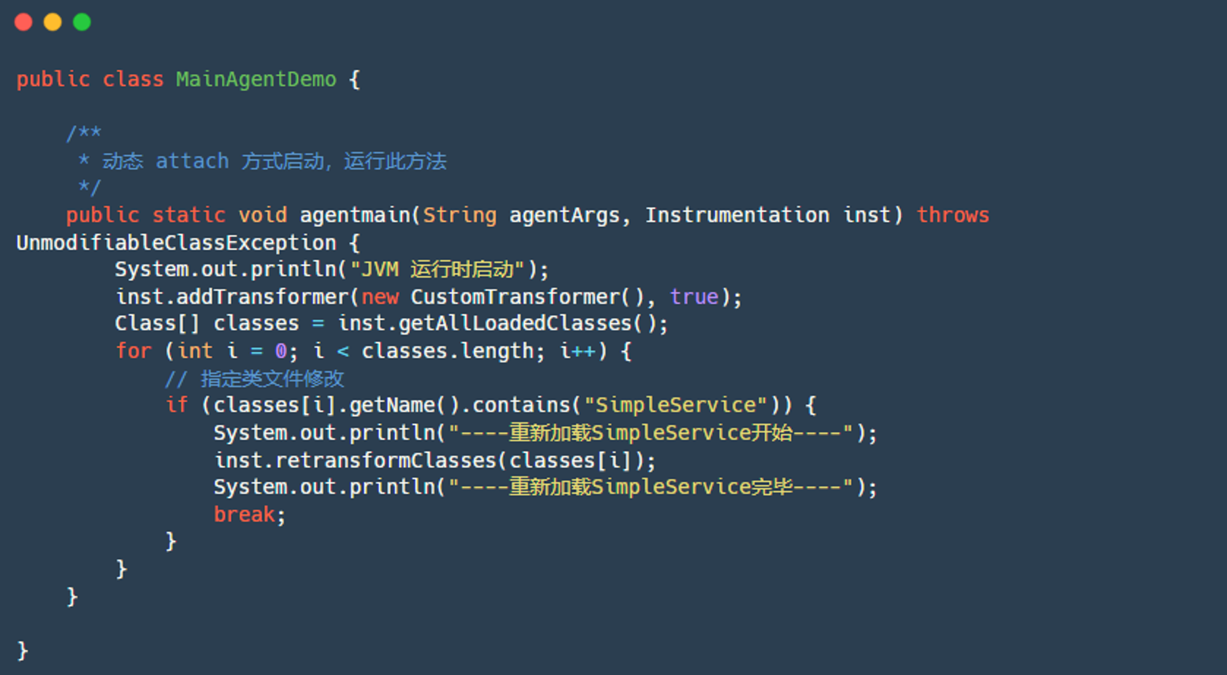Click the break statement
The height and width of the screenshot is (675, 1227).
tap(244, 514)
